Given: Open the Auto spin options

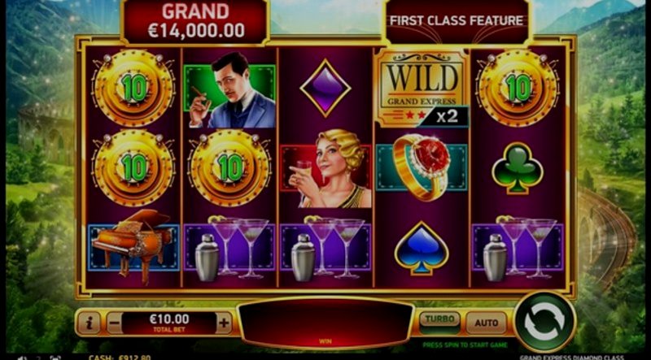Looking at the screenshot, I should (486, 323).
